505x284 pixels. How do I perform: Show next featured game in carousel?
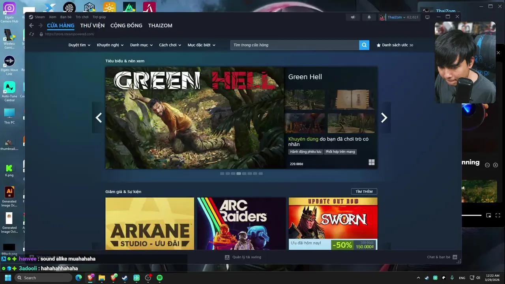point(384,118)
